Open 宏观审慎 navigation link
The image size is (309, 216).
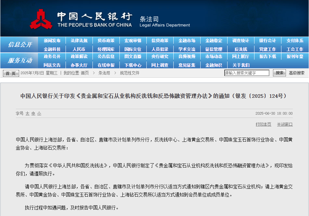click(133, 40)
